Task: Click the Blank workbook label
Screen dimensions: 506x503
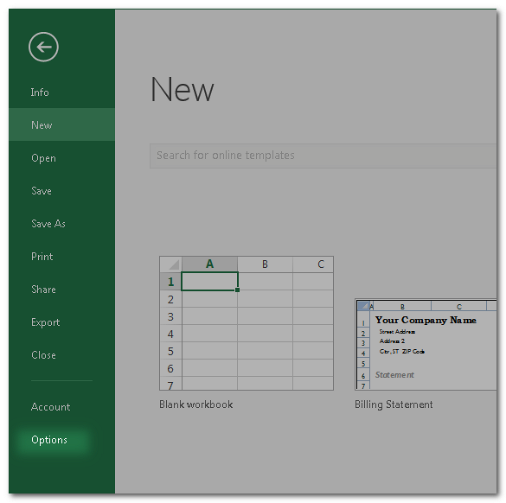Action: [x=195, y=404]
